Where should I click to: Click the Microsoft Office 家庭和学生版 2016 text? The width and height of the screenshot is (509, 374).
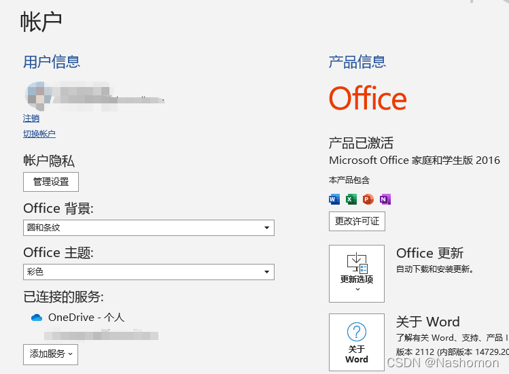(x=415, y=160)
